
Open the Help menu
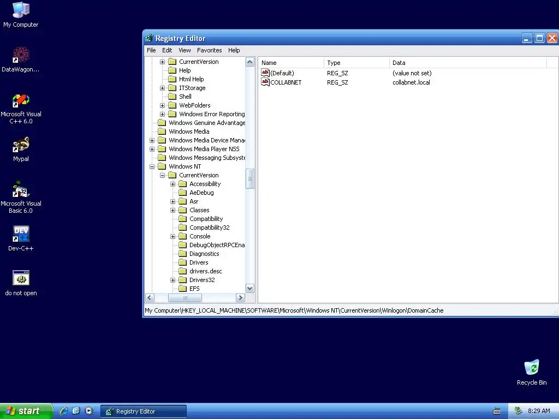pyautogui.click(x=234, y=50)
